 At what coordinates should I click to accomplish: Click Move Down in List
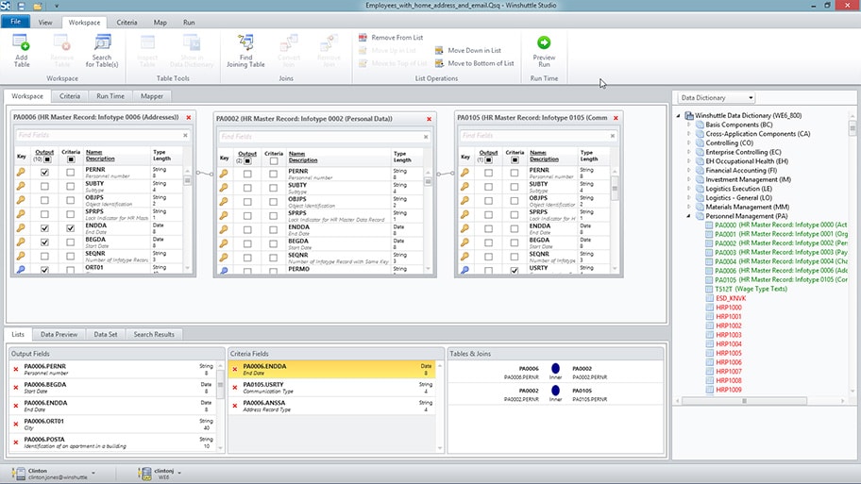[474, 50]
